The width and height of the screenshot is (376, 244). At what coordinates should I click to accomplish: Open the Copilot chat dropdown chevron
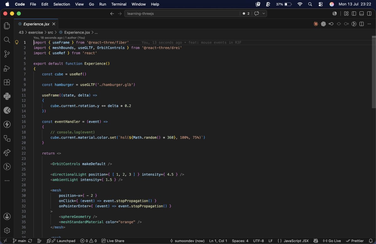tap(264, 13)
